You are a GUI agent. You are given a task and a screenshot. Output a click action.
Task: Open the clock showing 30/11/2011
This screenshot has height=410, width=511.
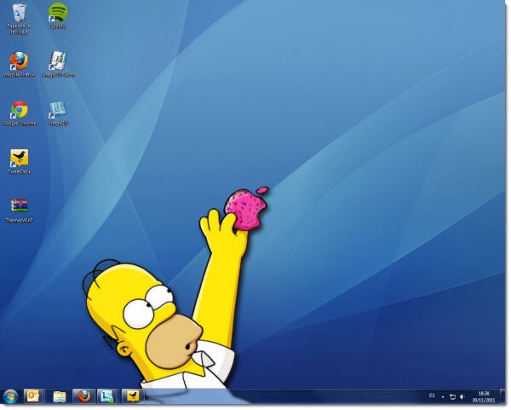484,396
